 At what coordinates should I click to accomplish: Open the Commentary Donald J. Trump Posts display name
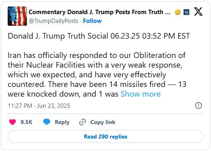click(x=99, y=12)
